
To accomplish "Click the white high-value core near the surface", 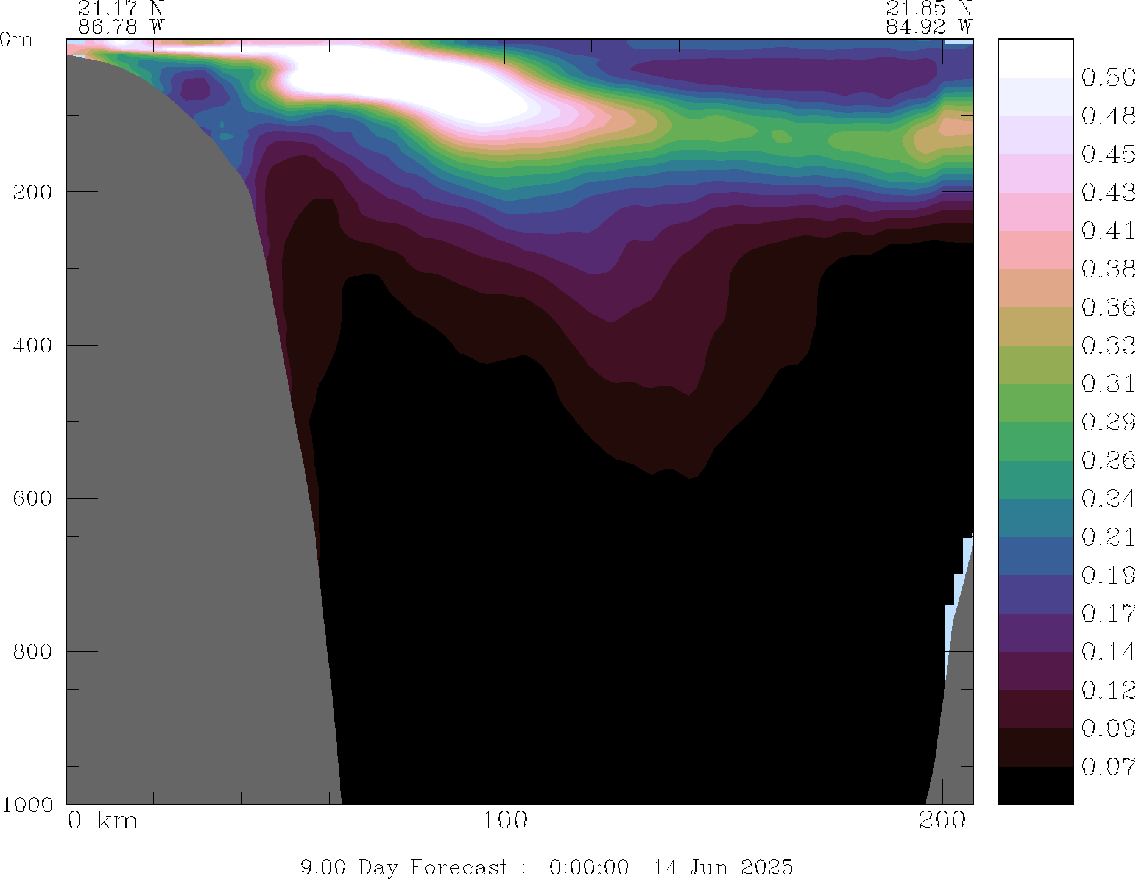I will [x=396, y=79].
